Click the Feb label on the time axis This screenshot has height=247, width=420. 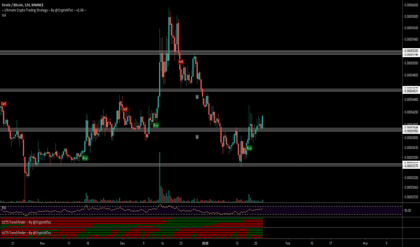[288, 243]
